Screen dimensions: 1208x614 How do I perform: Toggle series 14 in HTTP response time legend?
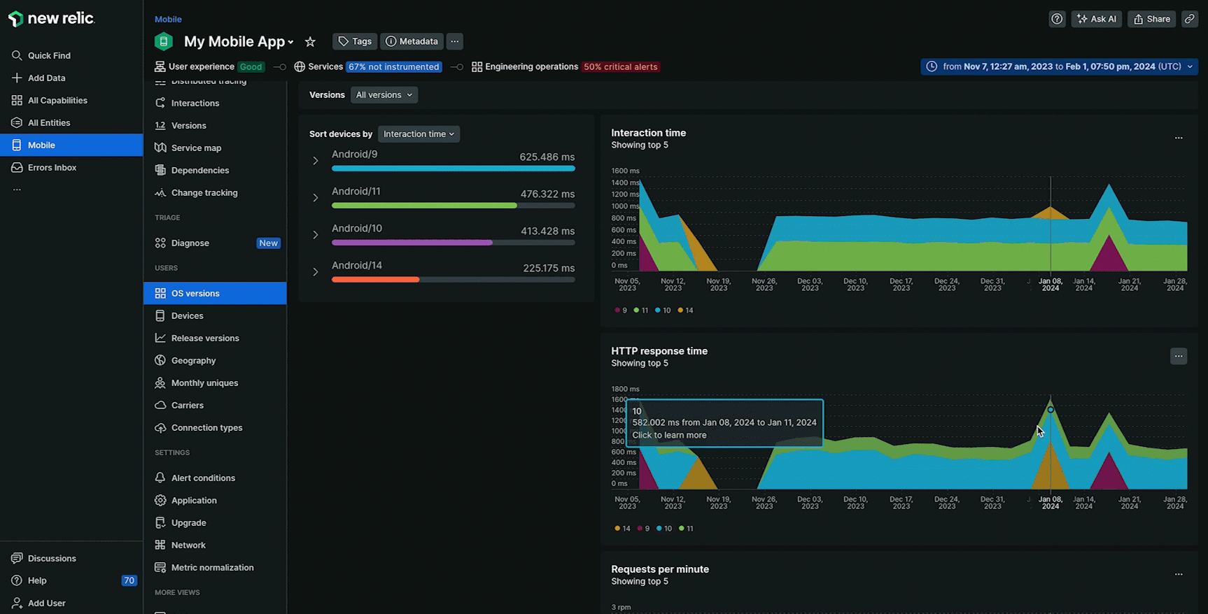click(x=622, y=529)
